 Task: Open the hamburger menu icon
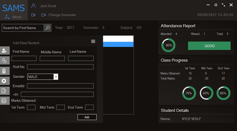[93, 41]
